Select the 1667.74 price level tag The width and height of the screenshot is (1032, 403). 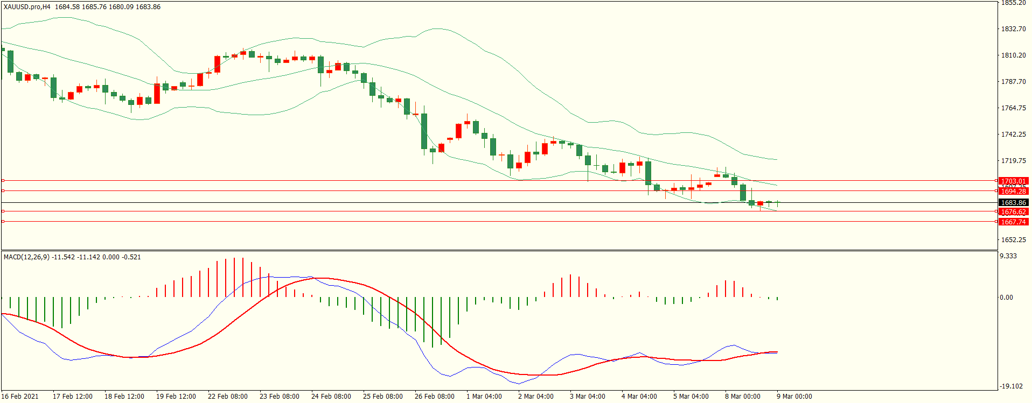click(x=1013, y=222)
